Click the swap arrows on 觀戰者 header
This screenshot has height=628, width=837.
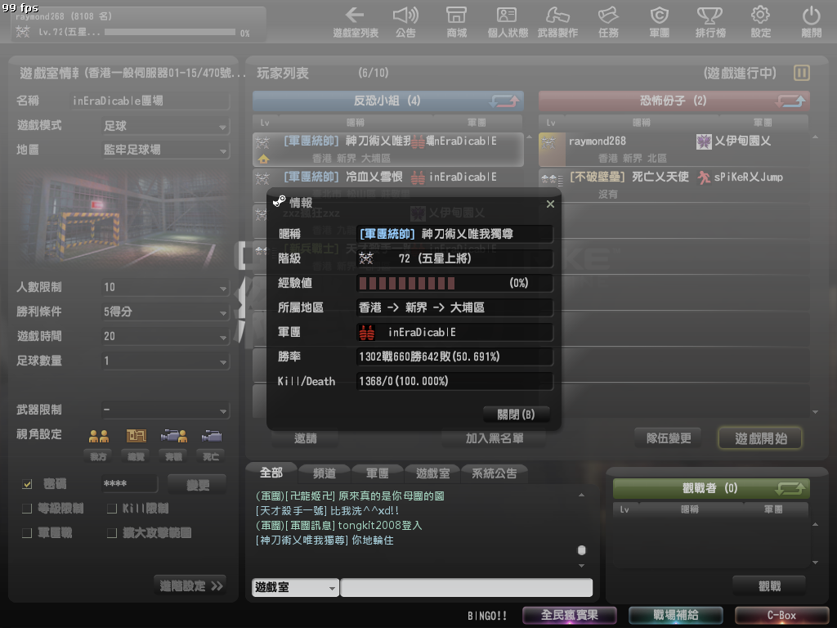pyautogui.click(x=790, y=488)
